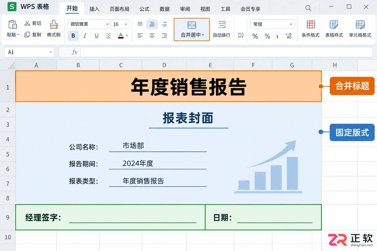Open 单元格格式 cell format

pyautogui.click(x=360, y=29)
